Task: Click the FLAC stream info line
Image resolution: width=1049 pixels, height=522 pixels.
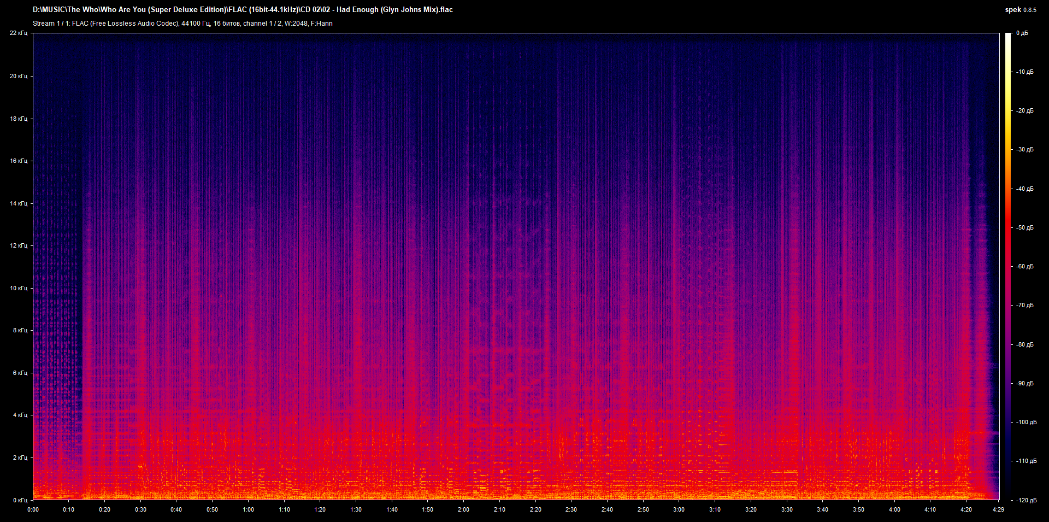Action: pos(182,24)
